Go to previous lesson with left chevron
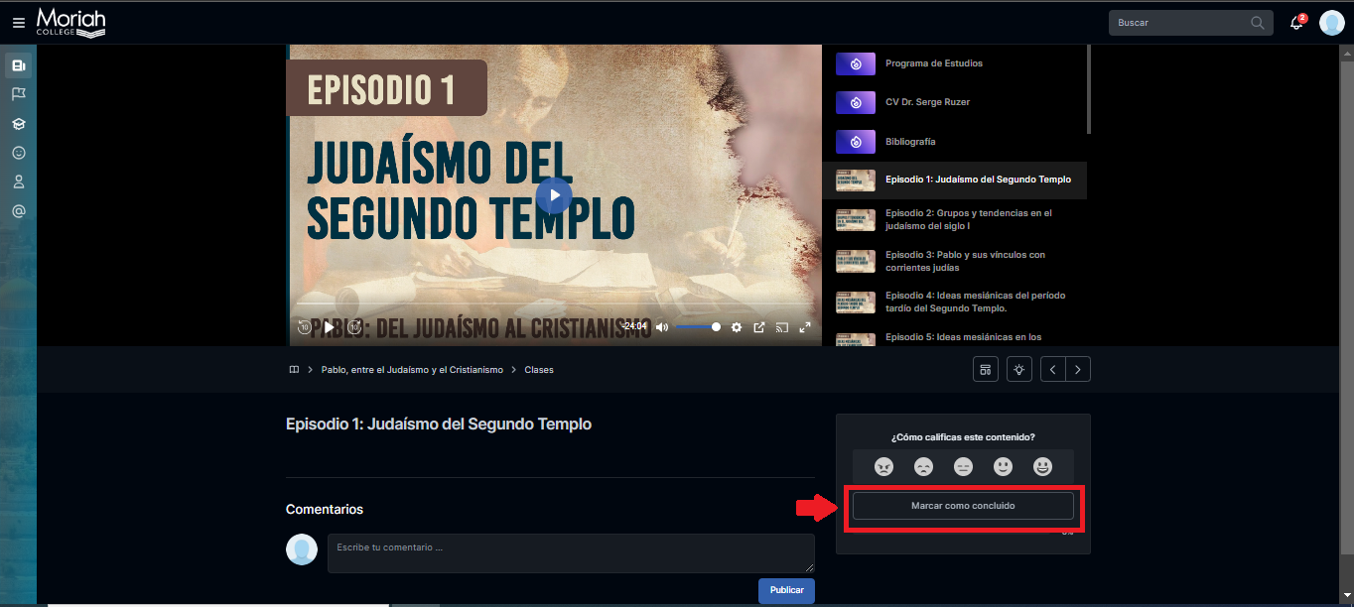1354x607 pixels. point(1052,369)
